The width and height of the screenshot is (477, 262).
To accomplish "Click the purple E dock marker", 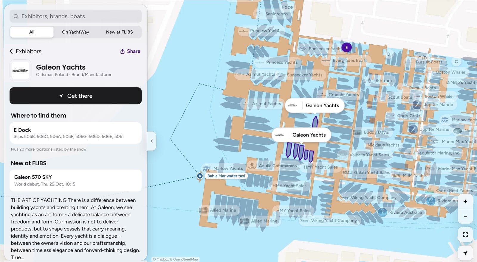I will click(x=346, y=47).
